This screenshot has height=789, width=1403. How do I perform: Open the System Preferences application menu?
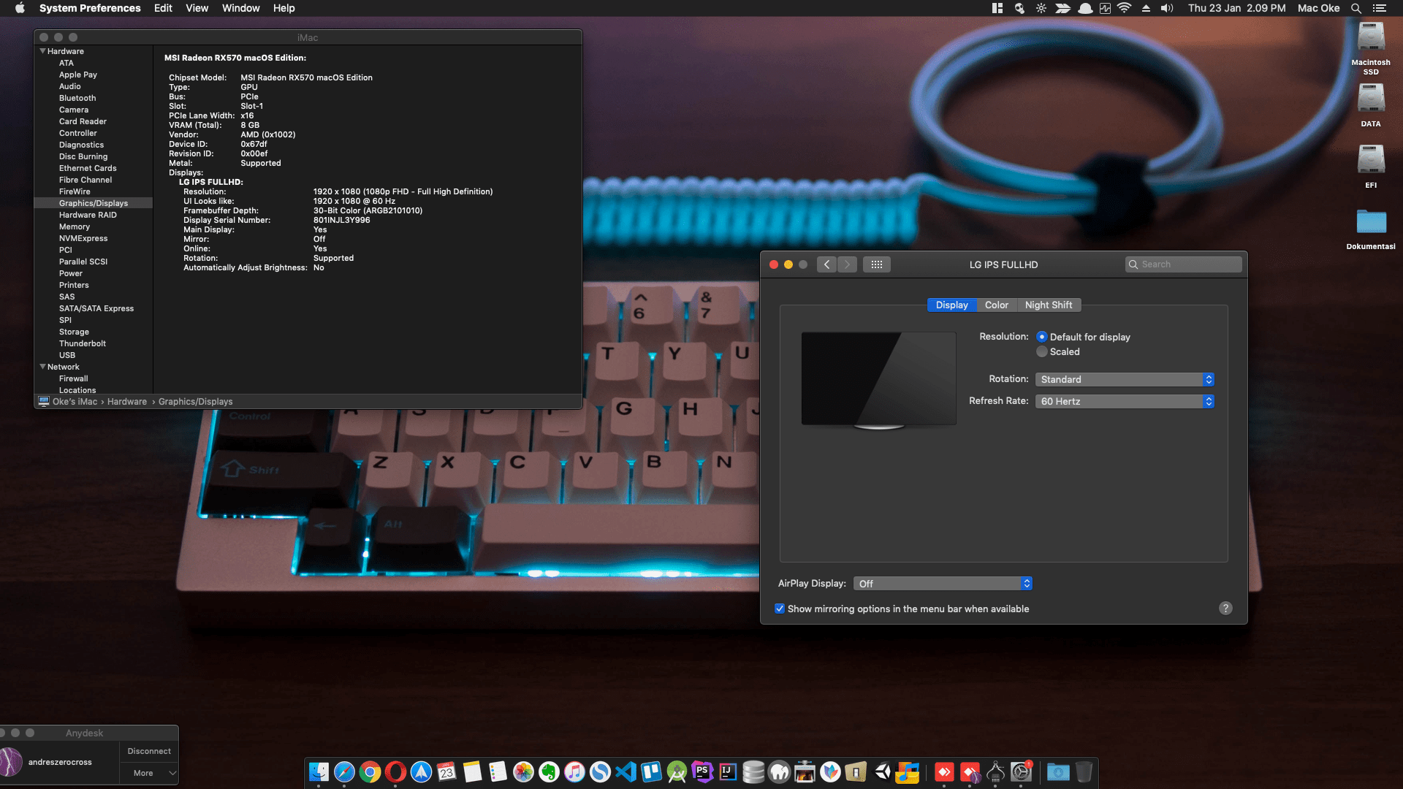[90, 8]
